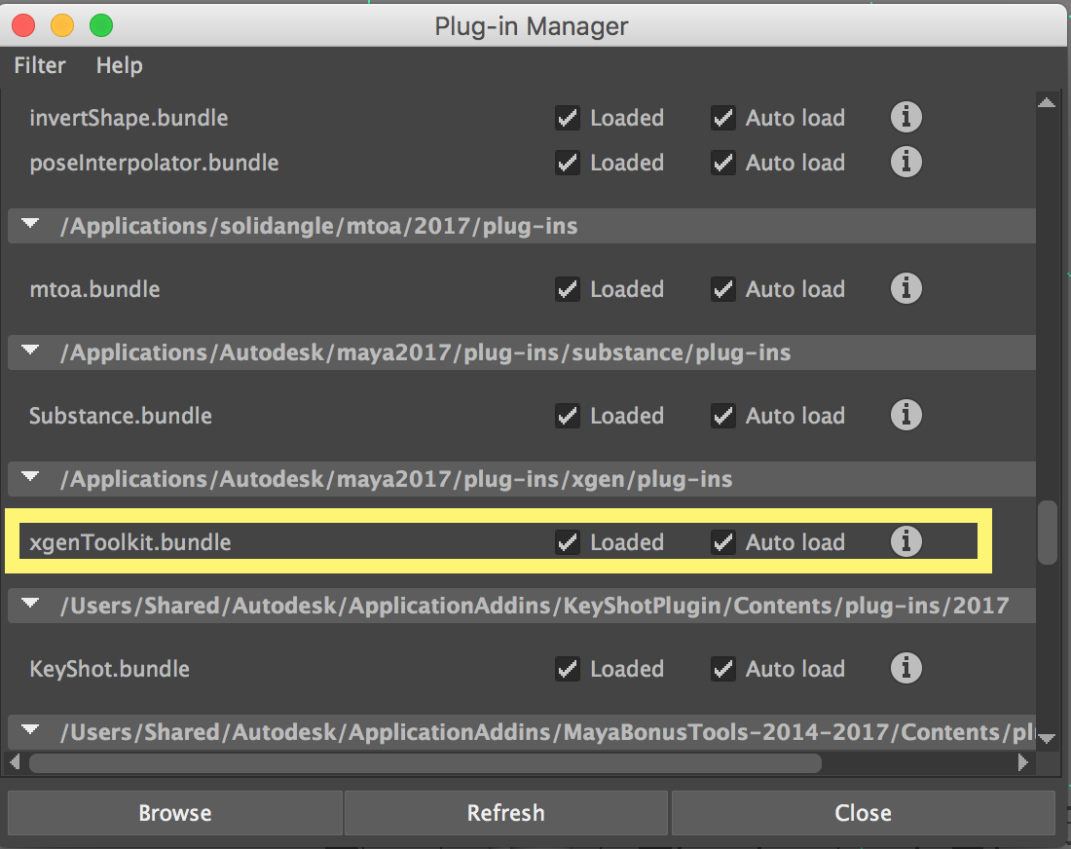Refresh the plug-in list
This screenshot has width=1071, height=849.
pyautogui.click(x=505, y=813)
